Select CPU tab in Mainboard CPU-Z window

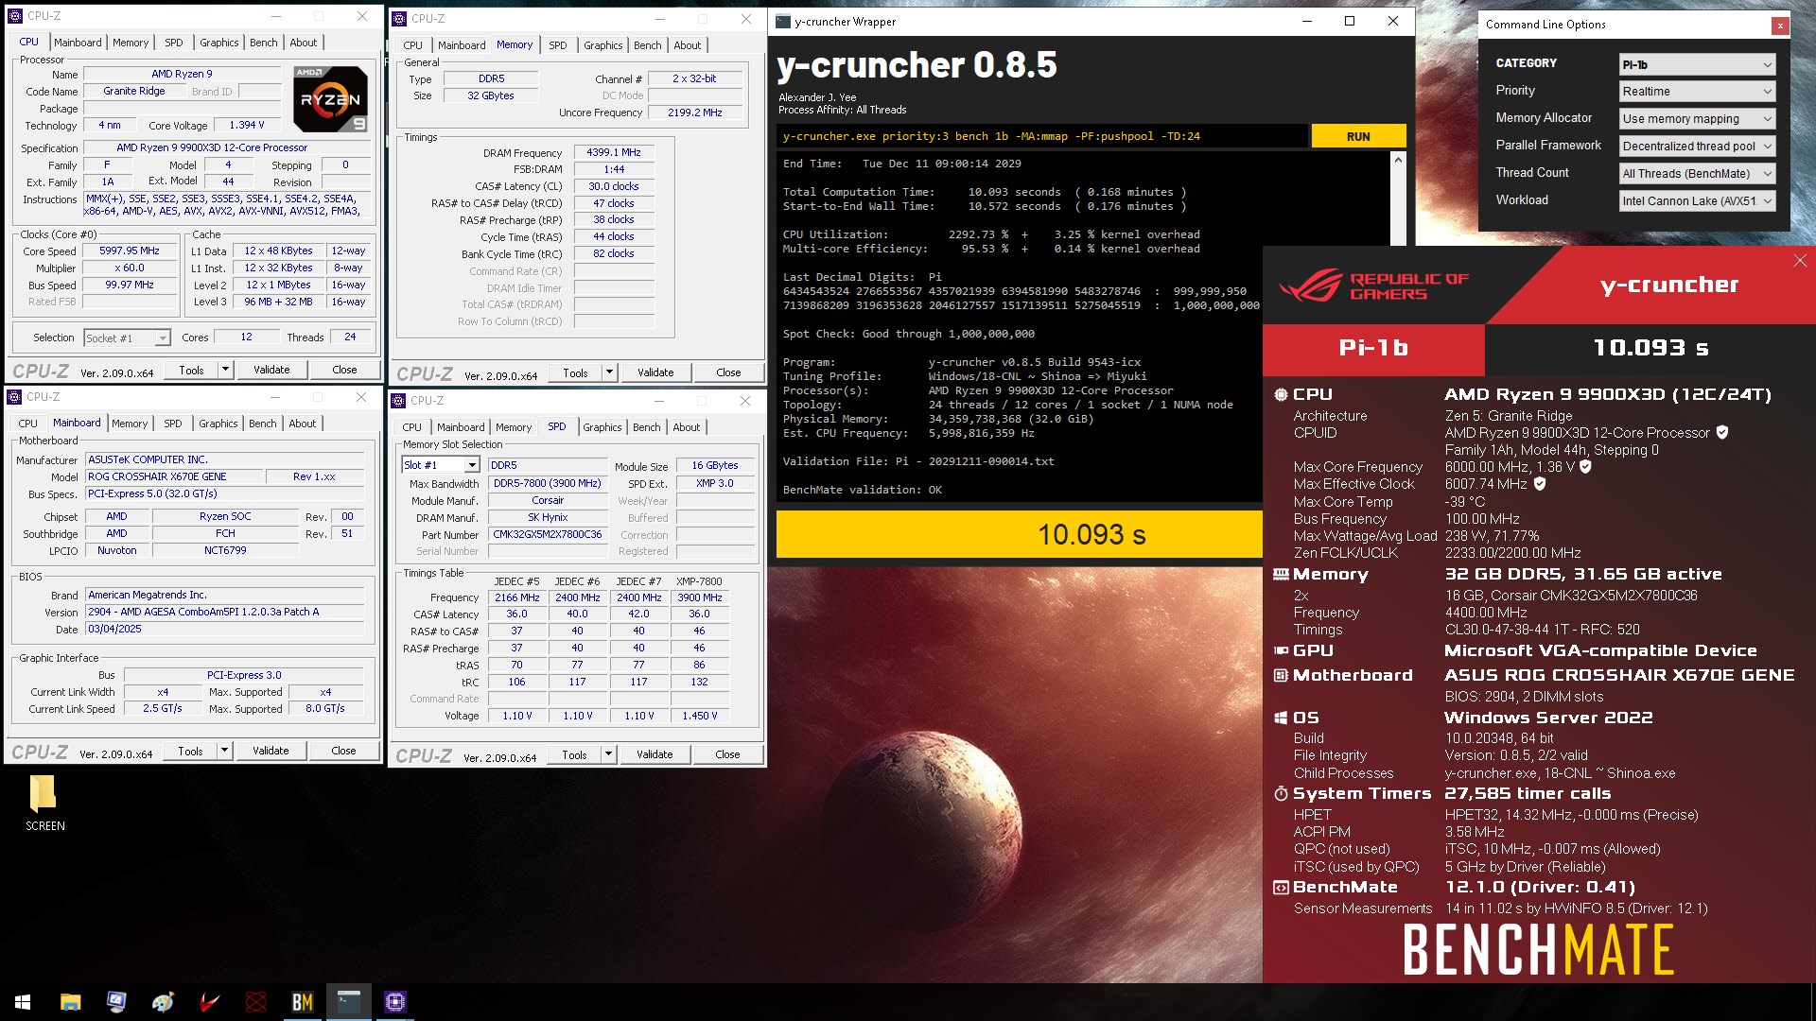tap(28, 424)
